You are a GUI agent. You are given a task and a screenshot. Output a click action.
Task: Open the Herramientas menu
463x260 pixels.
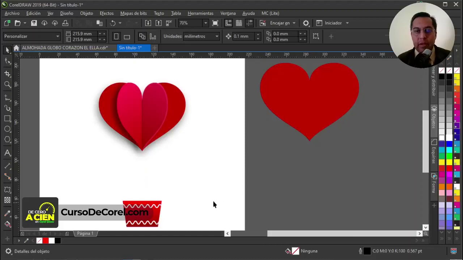[200, 13]
